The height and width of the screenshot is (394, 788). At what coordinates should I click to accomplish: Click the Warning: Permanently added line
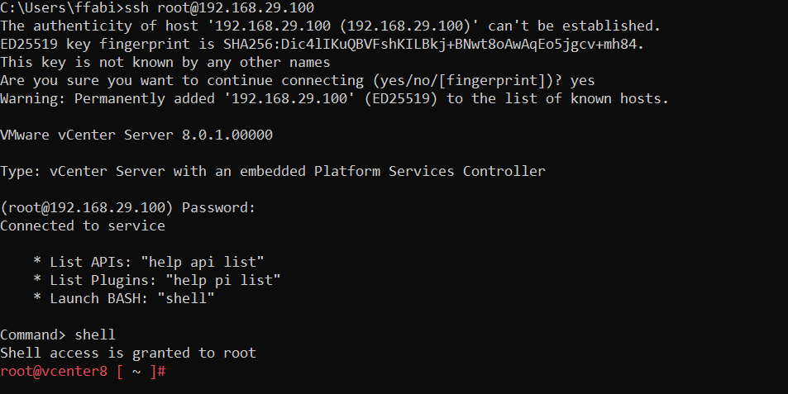point(334,99)
